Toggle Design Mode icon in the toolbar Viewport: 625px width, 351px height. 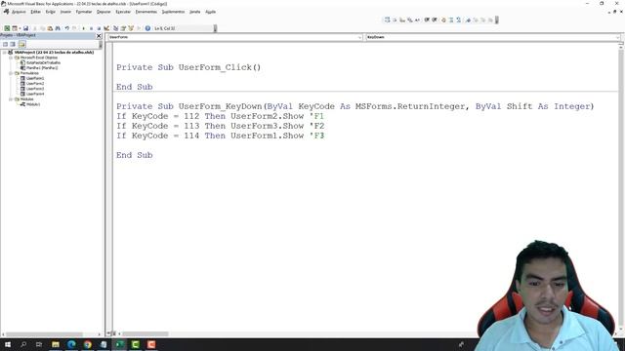pos(106,28)
